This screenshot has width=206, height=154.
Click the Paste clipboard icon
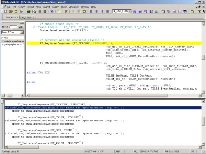click(x=84, y=11)
